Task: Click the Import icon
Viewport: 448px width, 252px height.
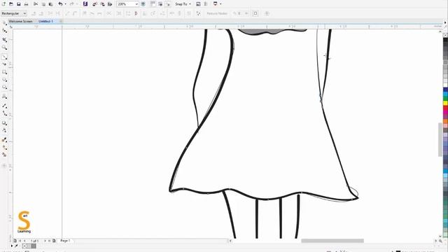Action: pos(95,4)
